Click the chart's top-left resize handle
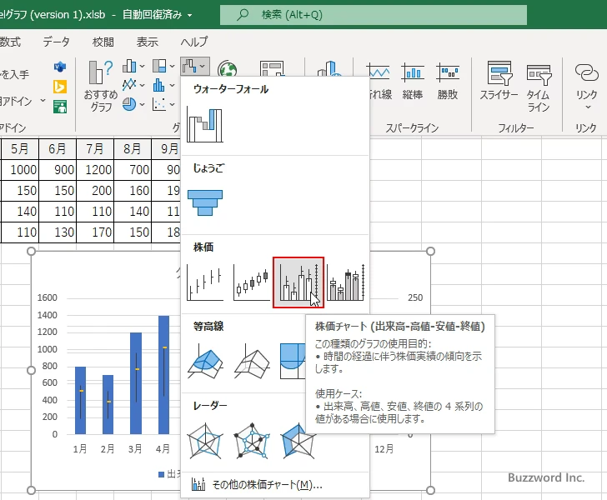Viewport: 607px width, 500px height. 32,251
